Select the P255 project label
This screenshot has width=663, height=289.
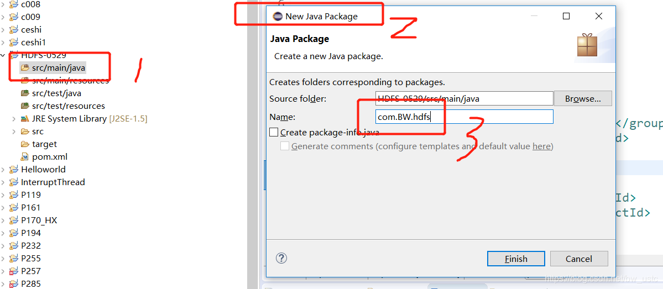(31, 258)
